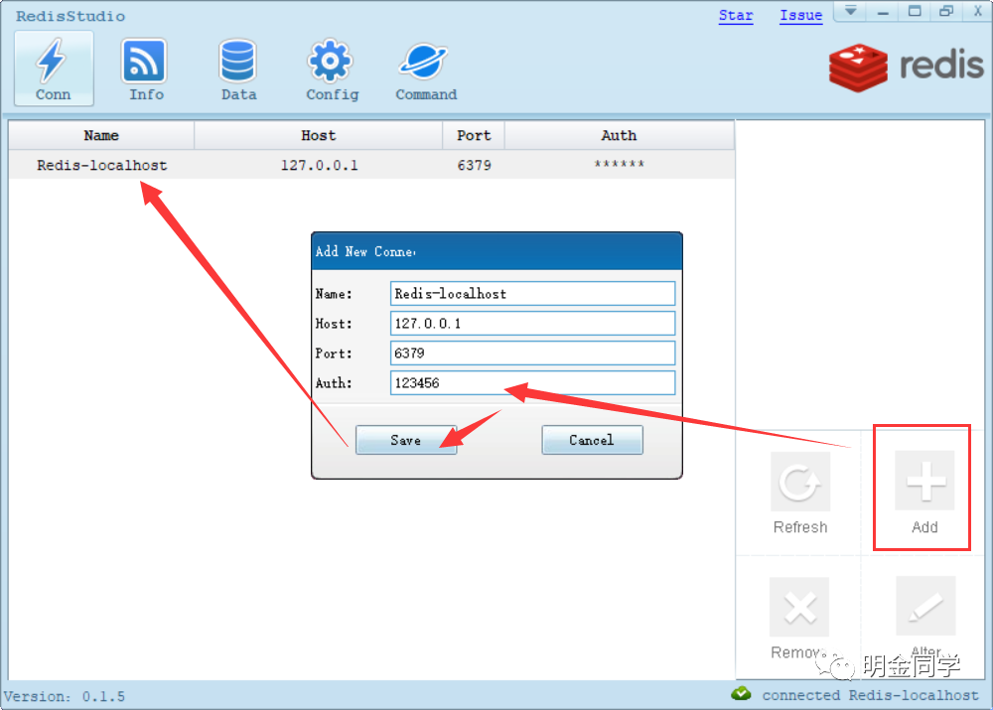Select the Redis-localhost connection row
993x710 pixels.
[101, 165]
